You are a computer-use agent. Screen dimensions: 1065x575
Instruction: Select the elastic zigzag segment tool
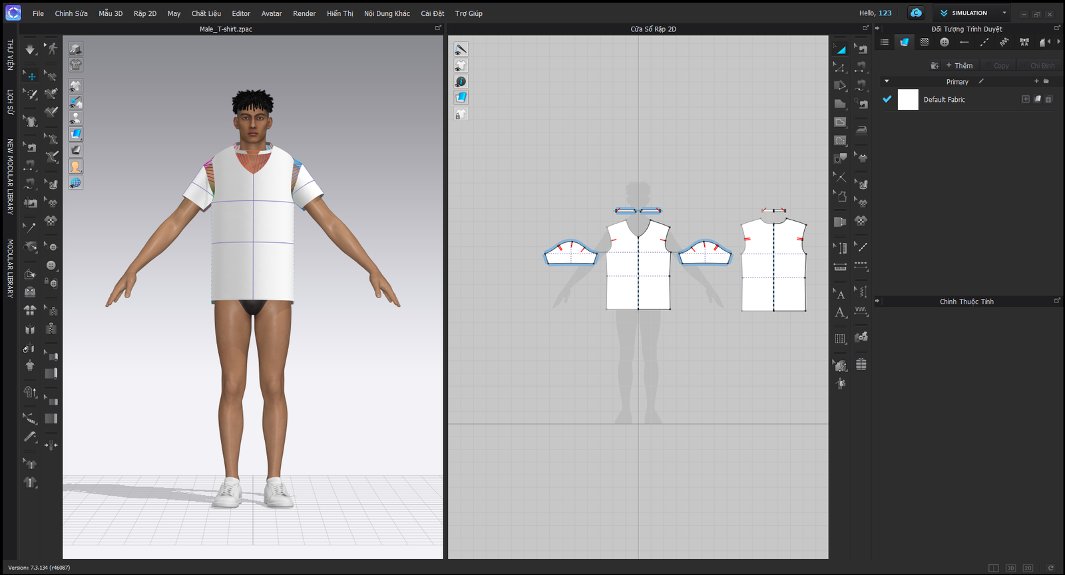[x=861, y=311]
